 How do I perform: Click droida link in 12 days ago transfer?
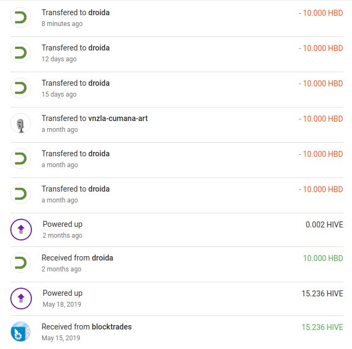[x=99, y=48]
